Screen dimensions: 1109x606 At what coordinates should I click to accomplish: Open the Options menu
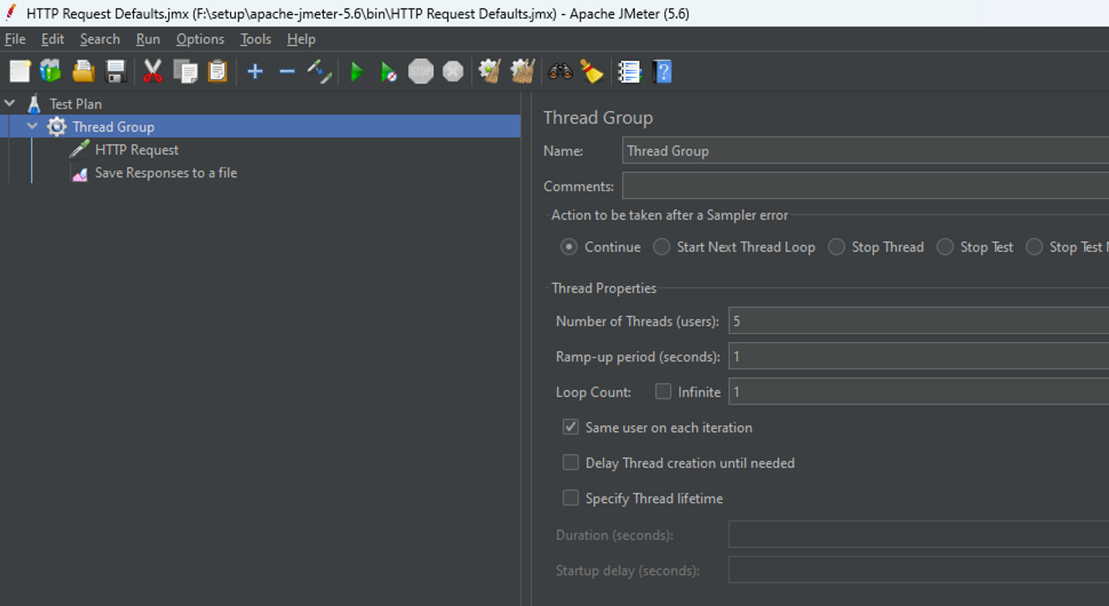[x=200, y=39]
